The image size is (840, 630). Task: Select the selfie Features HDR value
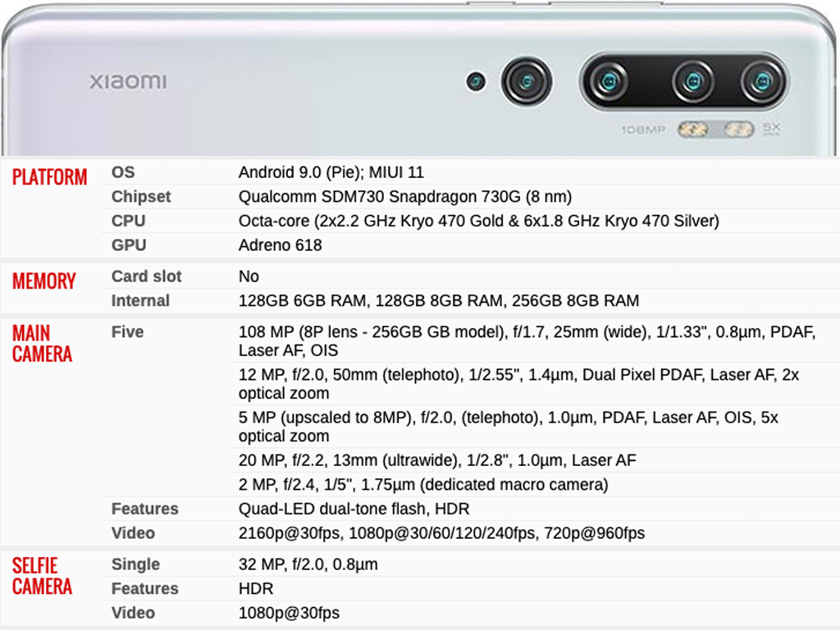click(256, 588)
